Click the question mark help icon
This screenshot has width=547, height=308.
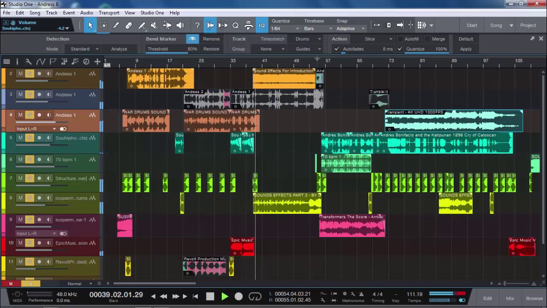point(197,25)
